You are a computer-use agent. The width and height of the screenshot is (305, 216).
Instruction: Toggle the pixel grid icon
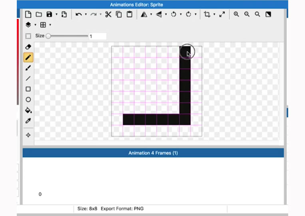[x=43, y=25]
